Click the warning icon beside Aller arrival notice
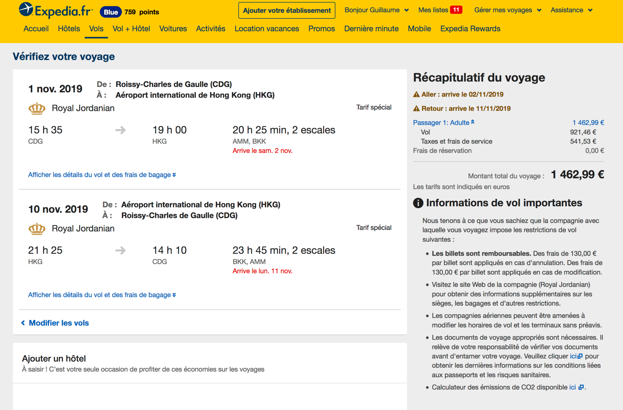Viewport: 623px width, 410px height. [x=416, y=94]
